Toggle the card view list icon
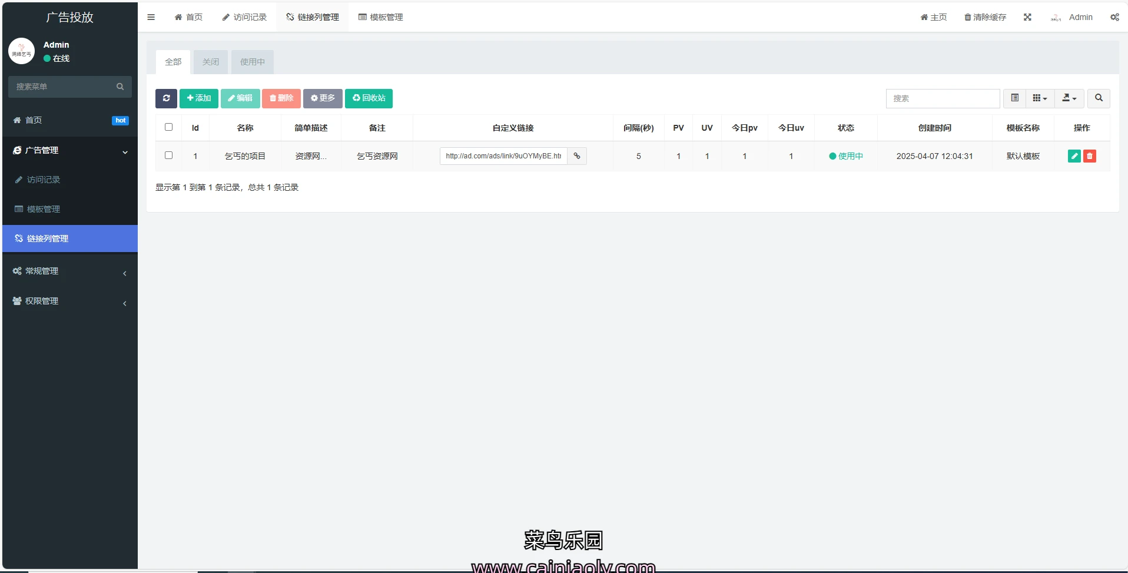1128x573 pixels. pyautogui.click(x=1014, y=98)
